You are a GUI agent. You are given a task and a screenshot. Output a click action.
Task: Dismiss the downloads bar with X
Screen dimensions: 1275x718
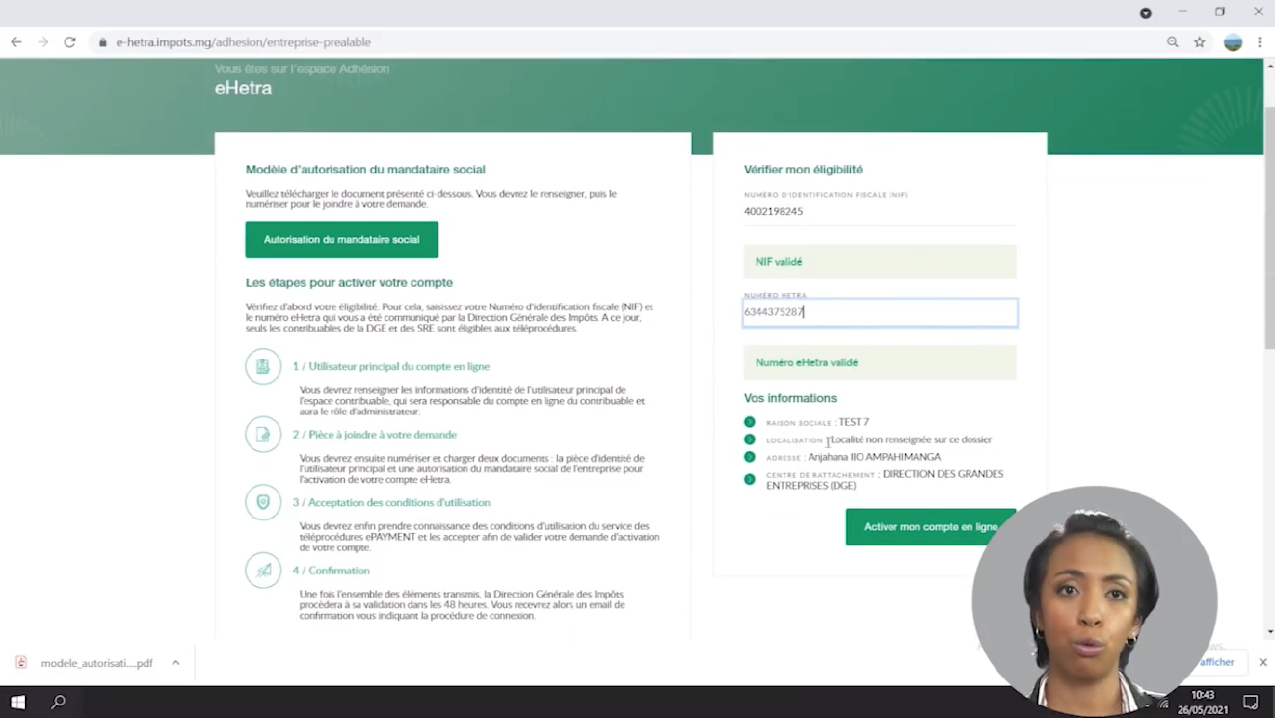click(1262, 662)
